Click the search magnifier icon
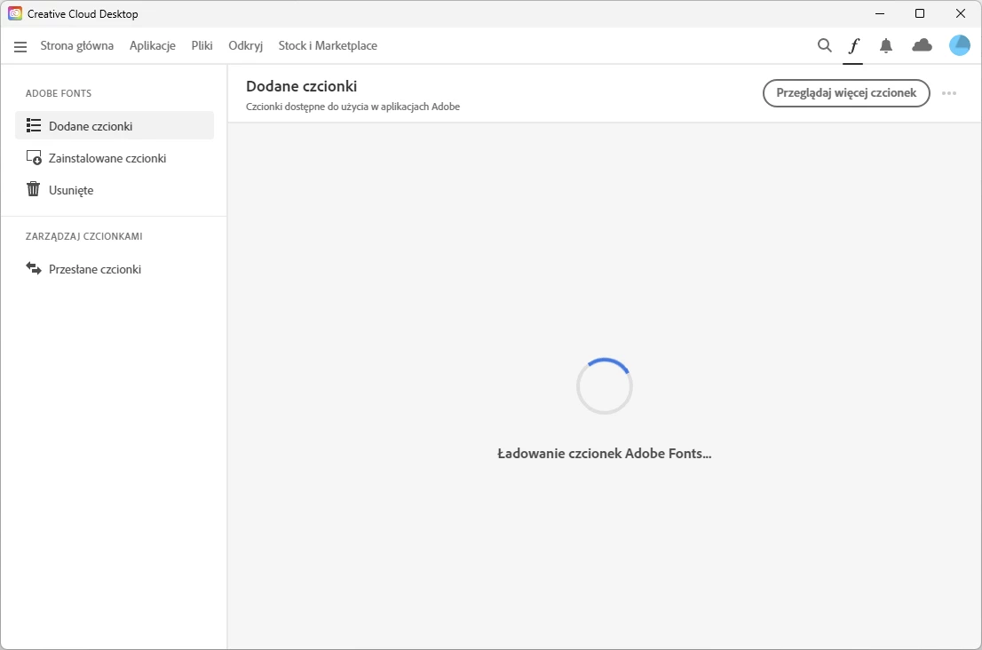Screen dimensions: 982x650 click(x=824, y=45)
